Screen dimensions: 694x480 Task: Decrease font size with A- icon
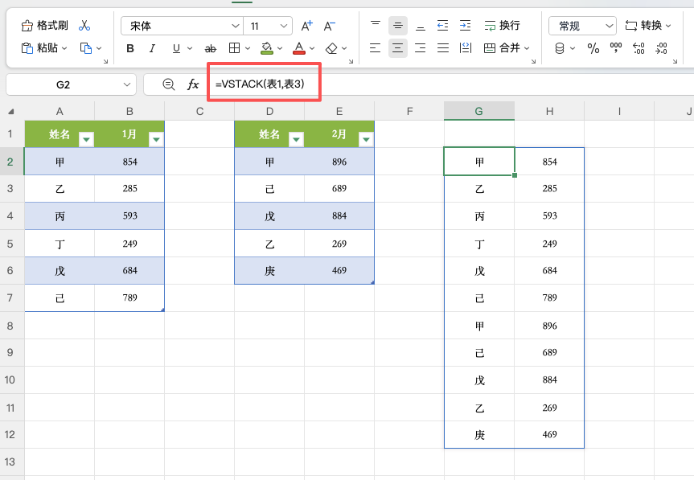click(x=329, y=26)
